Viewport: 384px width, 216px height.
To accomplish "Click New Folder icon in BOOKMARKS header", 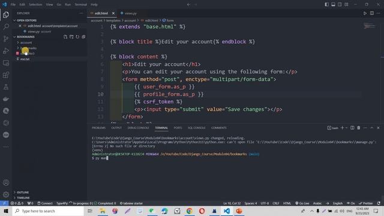I will coord(71,37).
